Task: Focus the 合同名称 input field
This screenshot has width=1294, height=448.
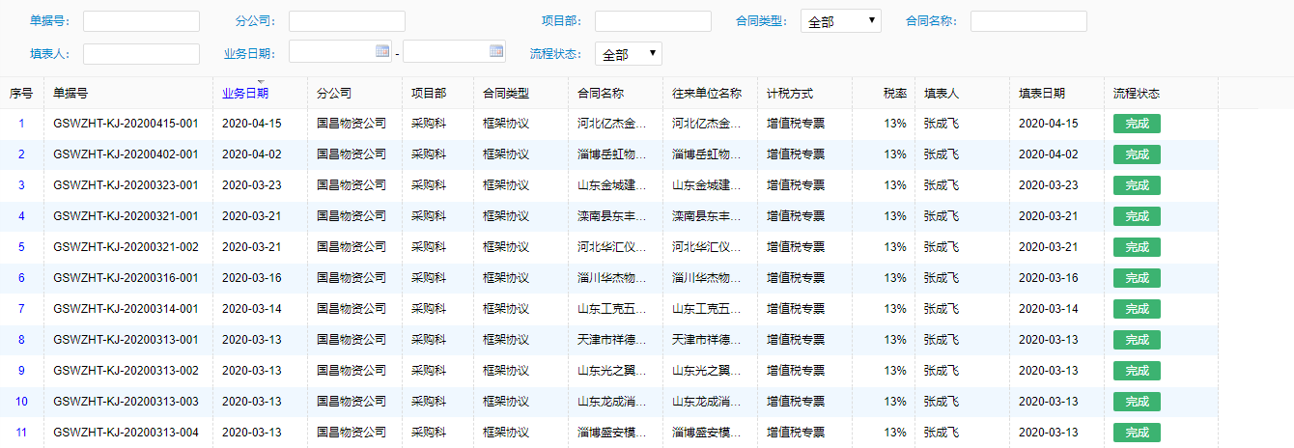Action: click(1028, 21)
